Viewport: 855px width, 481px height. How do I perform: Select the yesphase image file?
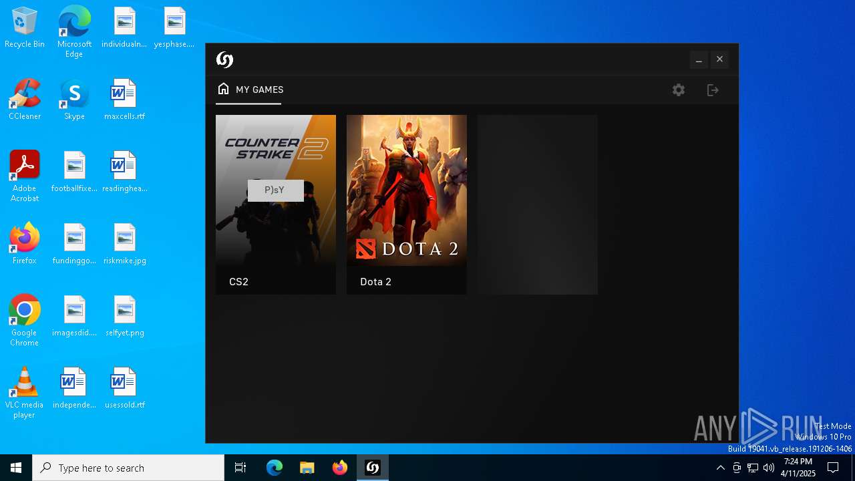[x=174, y=28]
